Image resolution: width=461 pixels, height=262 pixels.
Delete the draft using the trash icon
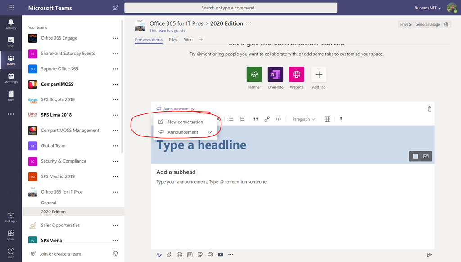point(429,108)
